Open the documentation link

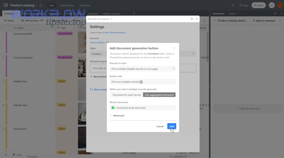[x=115, y=32]
